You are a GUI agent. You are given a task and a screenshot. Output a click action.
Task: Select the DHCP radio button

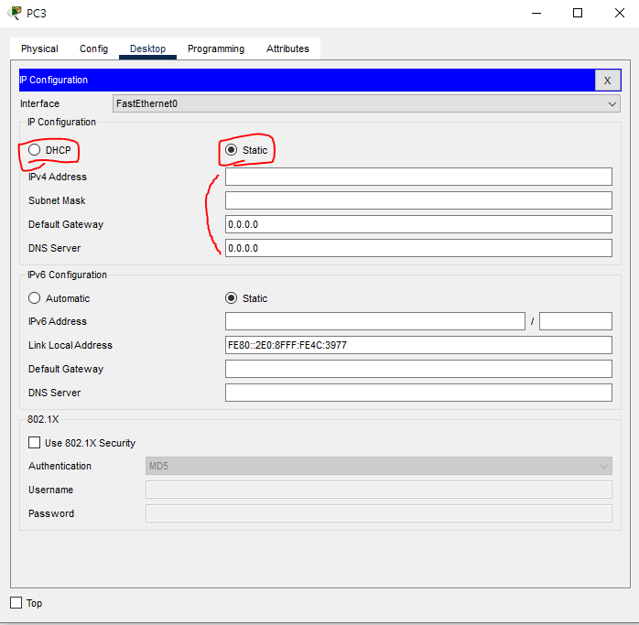(x=34, y=150)
